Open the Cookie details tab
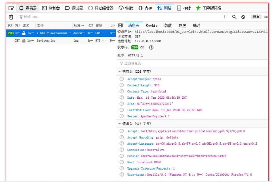 [152, 26]
